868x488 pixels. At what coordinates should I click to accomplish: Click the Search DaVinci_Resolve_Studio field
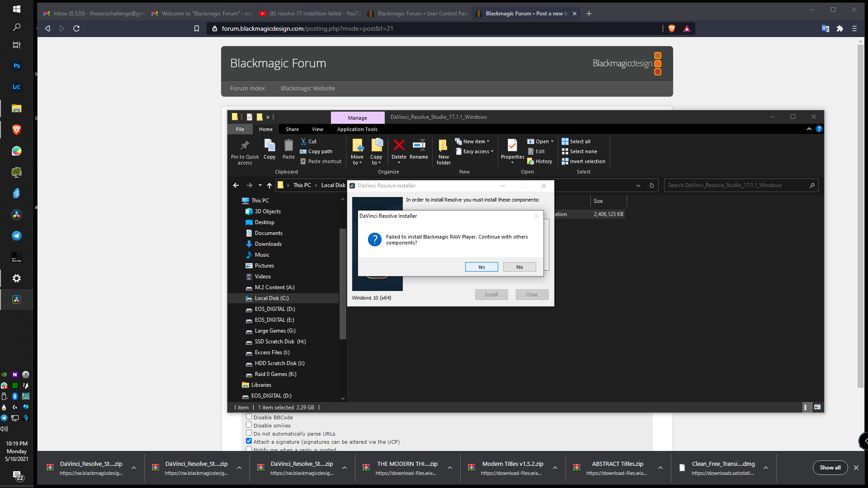pyautogui.click(x=741, y=185)
